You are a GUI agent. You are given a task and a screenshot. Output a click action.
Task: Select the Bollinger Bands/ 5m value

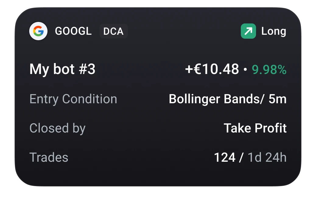pos(228,99)
